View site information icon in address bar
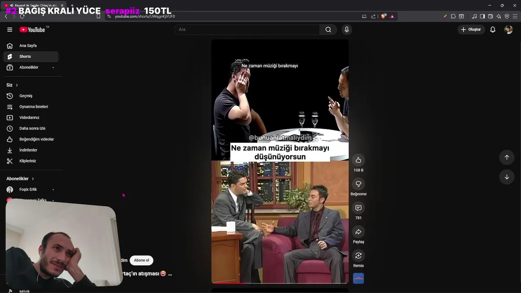Image resolution: width=521 pixels, height=293 pixels. (109, 16)
